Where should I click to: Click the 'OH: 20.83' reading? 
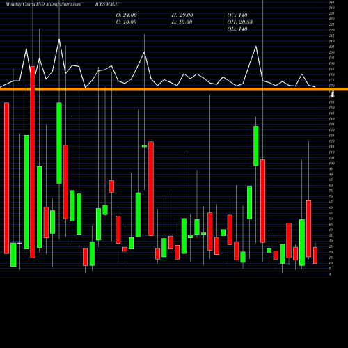pyautogui.click(x=239, y=22)
